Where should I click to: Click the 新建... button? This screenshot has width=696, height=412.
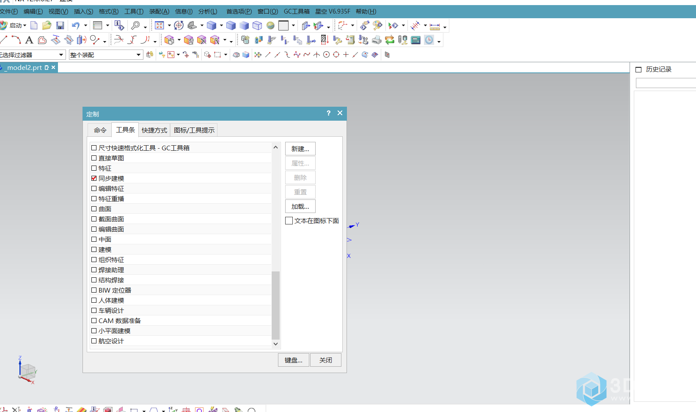(x=300, y=149)
